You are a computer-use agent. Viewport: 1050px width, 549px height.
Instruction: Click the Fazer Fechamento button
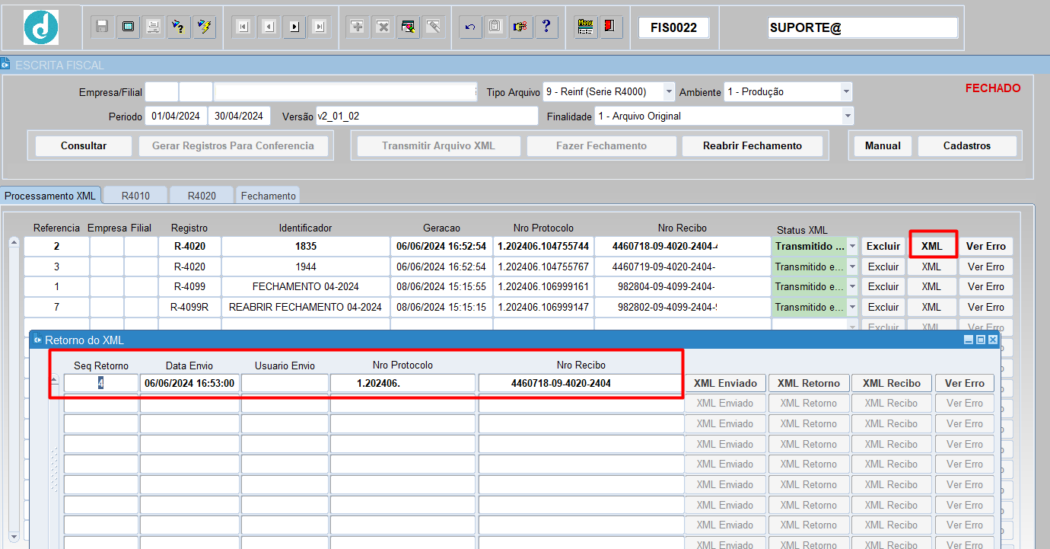pos(601,146)
